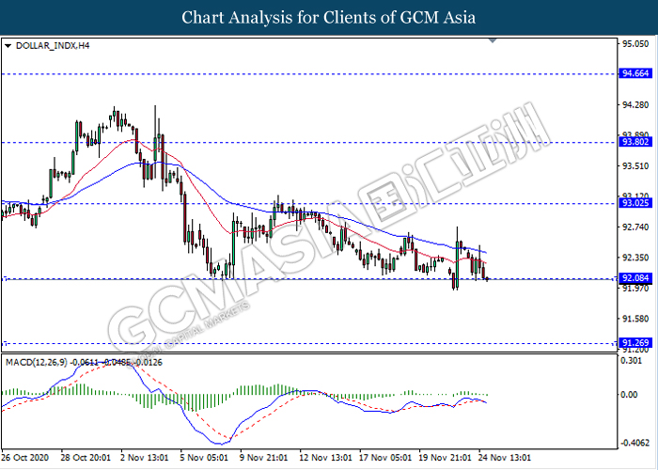
Task: Click the 92.084 current price tag
Action: (x=633, y=278)
